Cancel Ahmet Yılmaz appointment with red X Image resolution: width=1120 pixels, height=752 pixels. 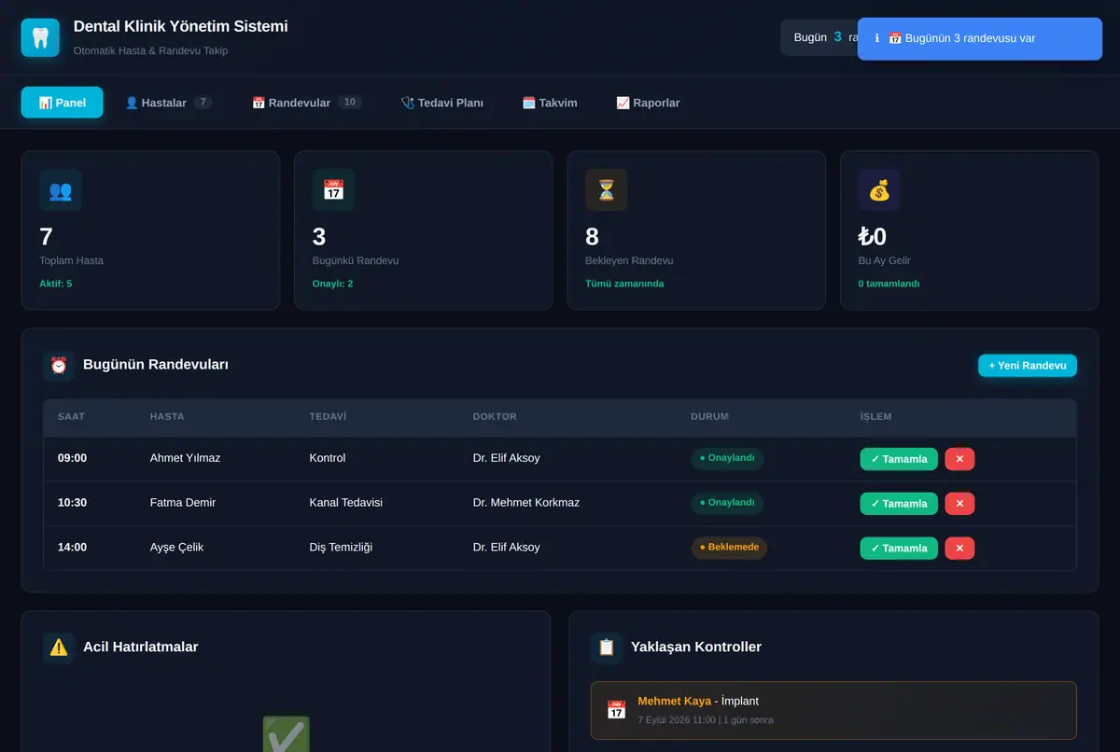pos(959,459)
